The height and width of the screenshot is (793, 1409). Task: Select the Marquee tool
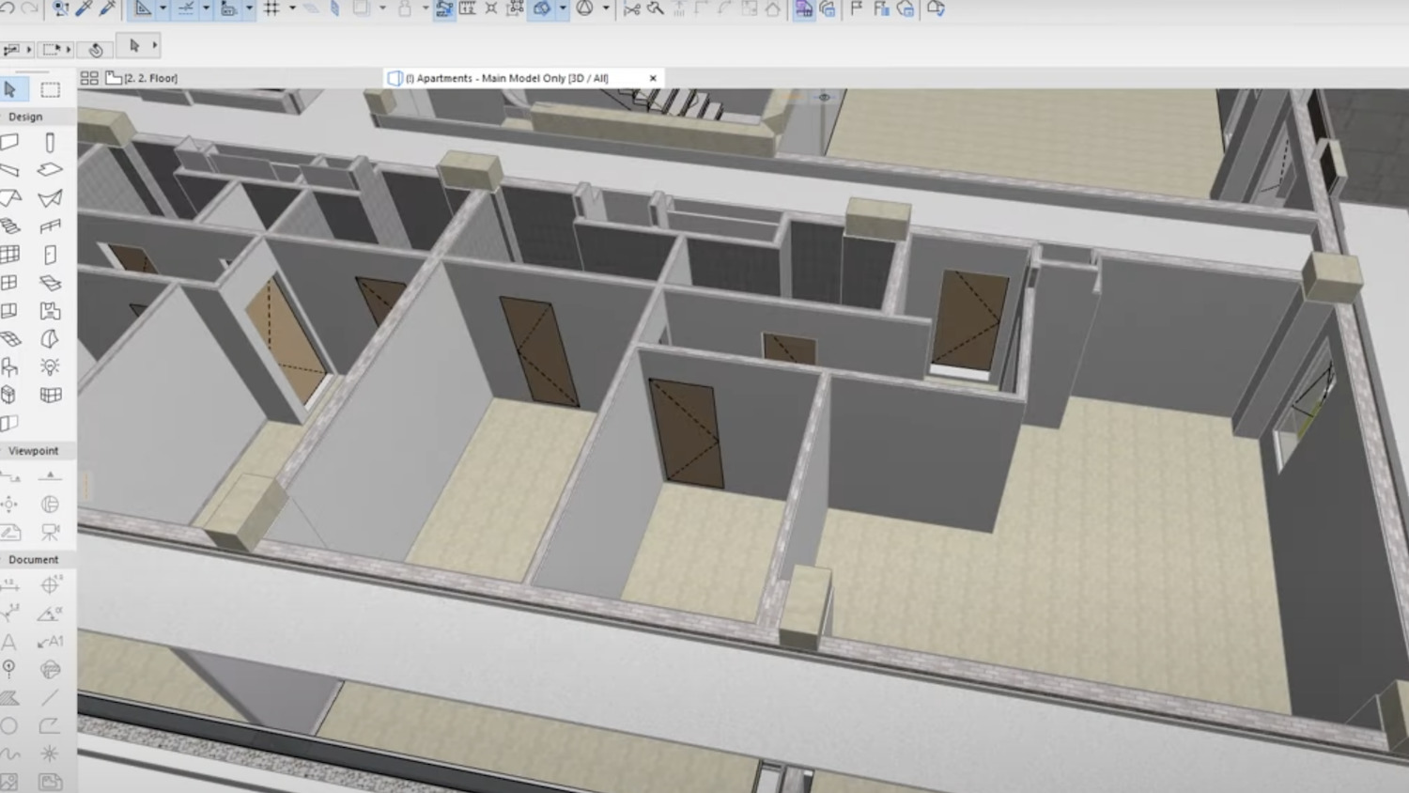coord(50,90)
